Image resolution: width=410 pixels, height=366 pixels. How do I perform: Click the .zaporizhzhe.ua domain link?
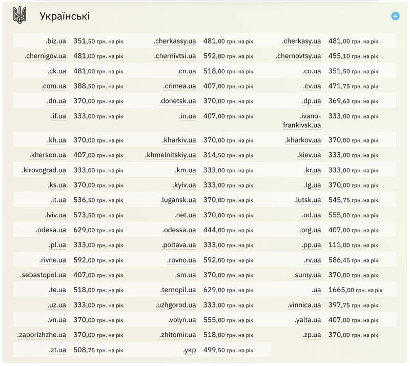click(x=42, y=335)
